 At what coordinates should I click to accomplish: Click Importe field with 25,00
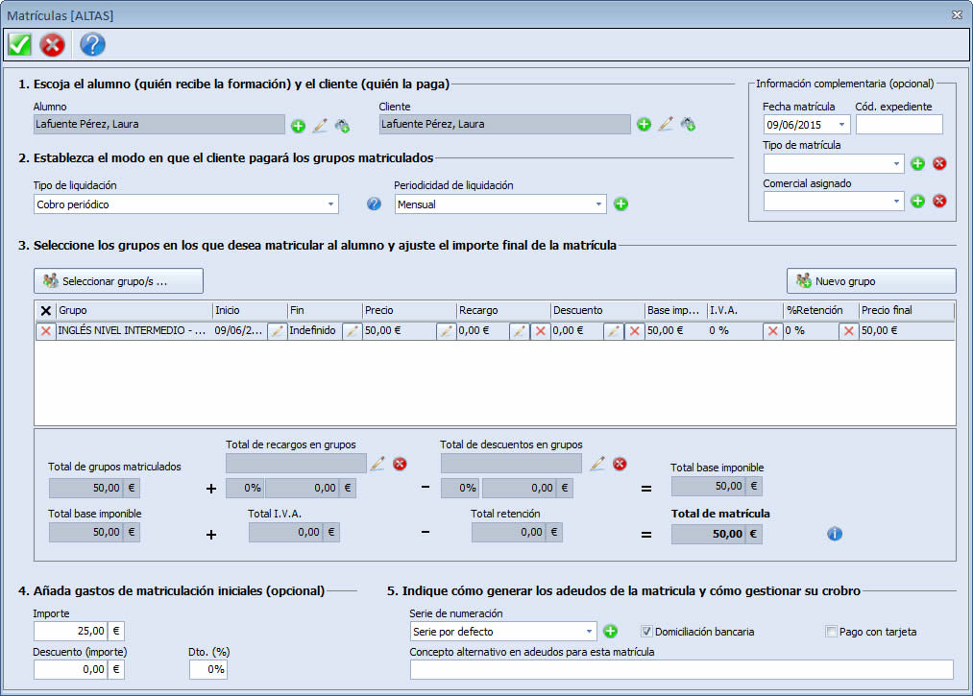[71, 631]
